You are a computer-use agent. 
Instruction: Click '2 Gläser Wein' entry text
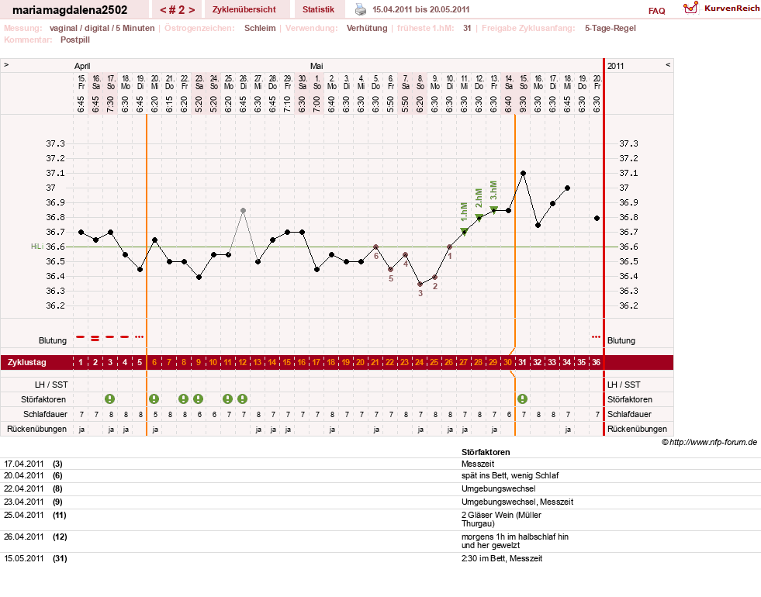tap(501, 519)
